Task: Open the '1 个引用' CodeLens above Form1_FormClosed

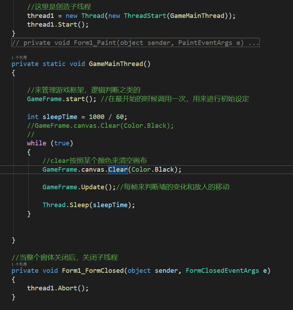Action: [x=19, y=264]
